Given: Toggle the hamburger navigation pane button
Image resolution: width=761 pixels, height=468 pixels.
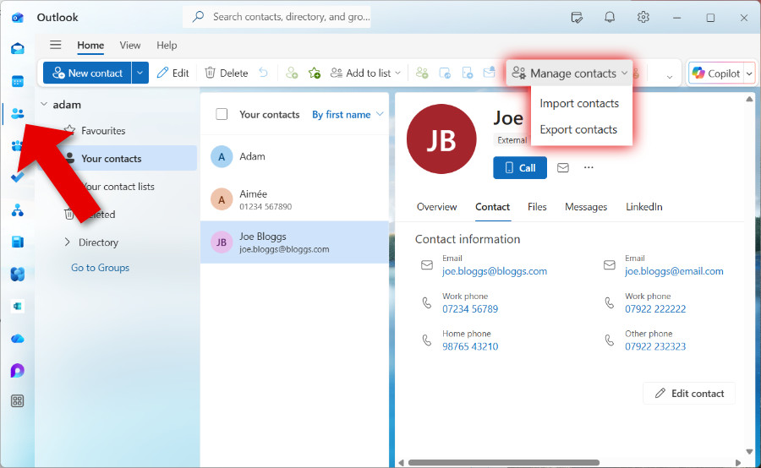Looking at the screenshot, I should [x=55, y=45].
